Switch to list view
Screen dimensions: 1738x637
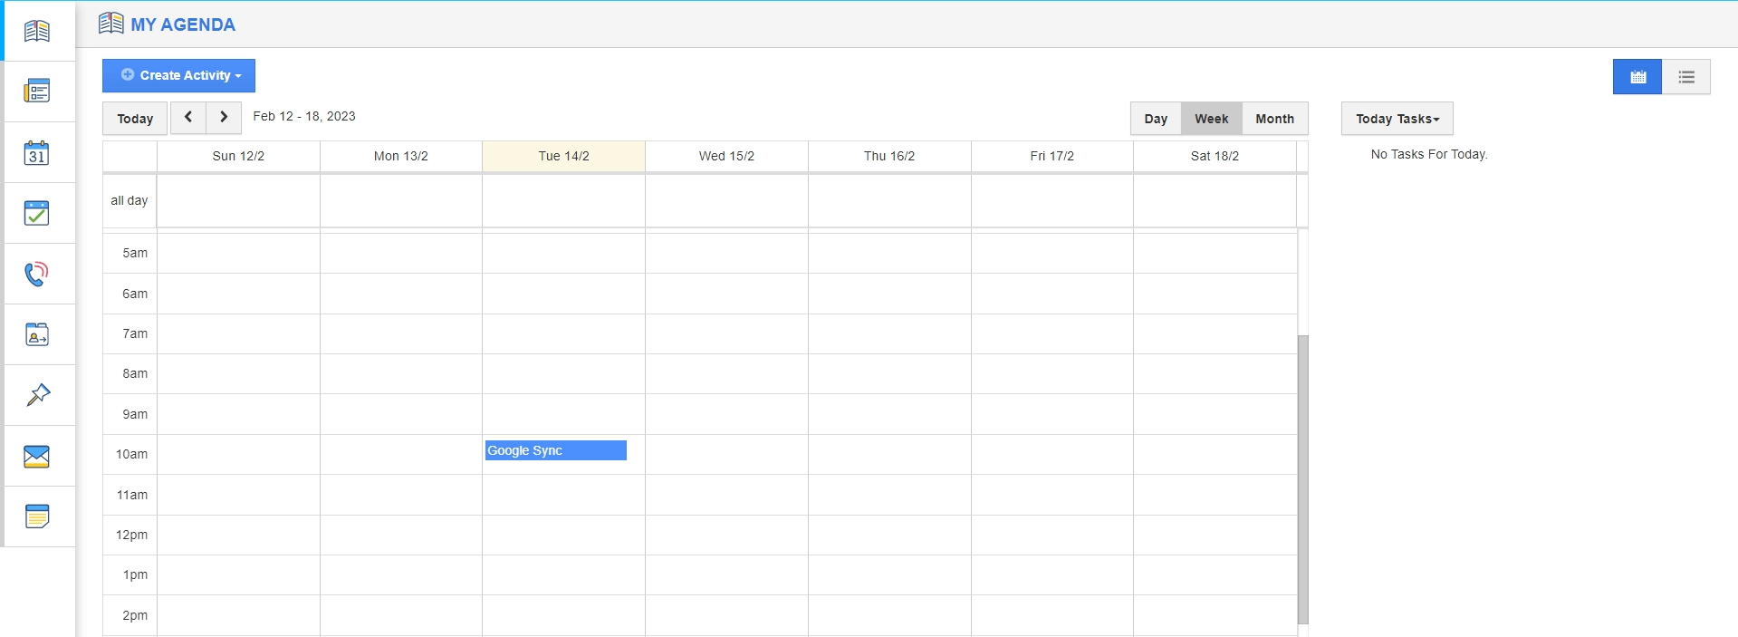point(1685,77)
